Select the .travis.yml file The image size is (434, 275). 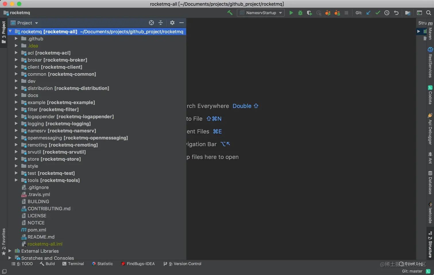click(x=39, y=195)
